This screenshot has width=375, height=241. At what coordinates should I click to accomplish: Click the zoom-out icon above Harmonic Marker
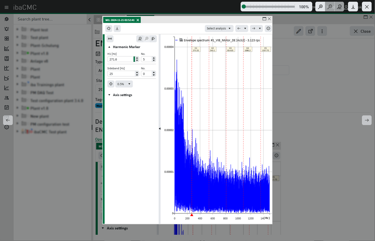point(147,39)
